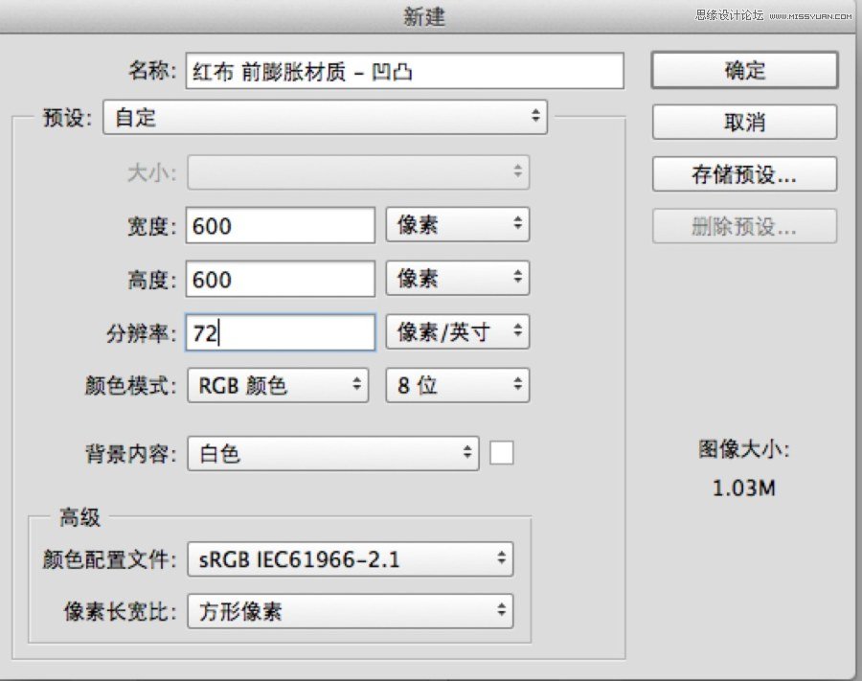Click the 宽度 input field
This screenshot has height=681, width=862.
click(281, 225)
